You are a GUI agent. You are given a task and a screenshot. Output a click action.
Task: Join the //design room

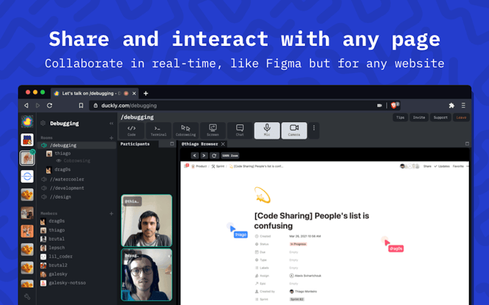pos(61,196)
